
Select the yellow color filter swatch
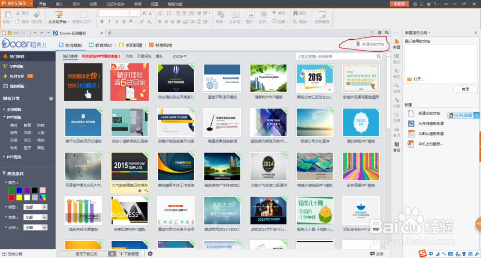point(19,198)
